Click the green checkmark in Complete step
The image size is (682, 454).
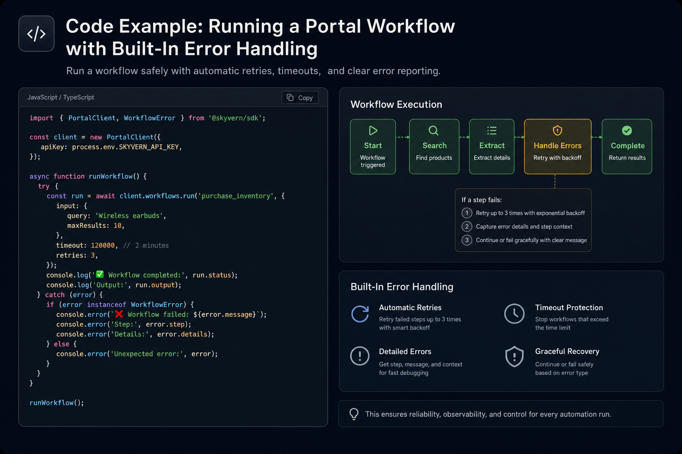627,130
